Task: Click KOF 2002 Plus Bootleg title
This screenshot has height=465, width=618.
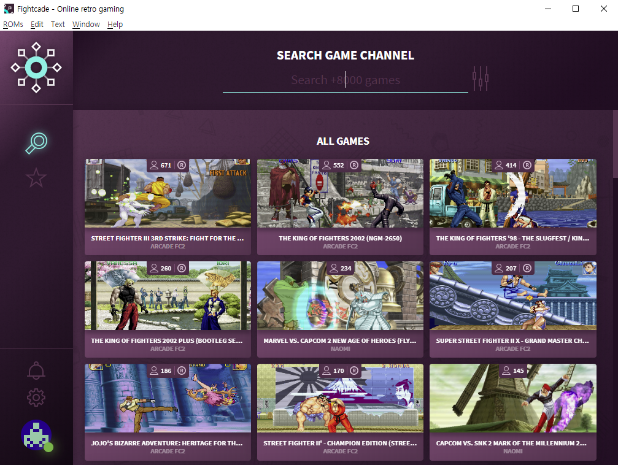Action: tap(167, 340)
